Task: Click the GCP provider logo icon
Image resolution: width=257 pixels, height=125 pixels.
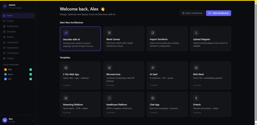Action: [5, 79]
